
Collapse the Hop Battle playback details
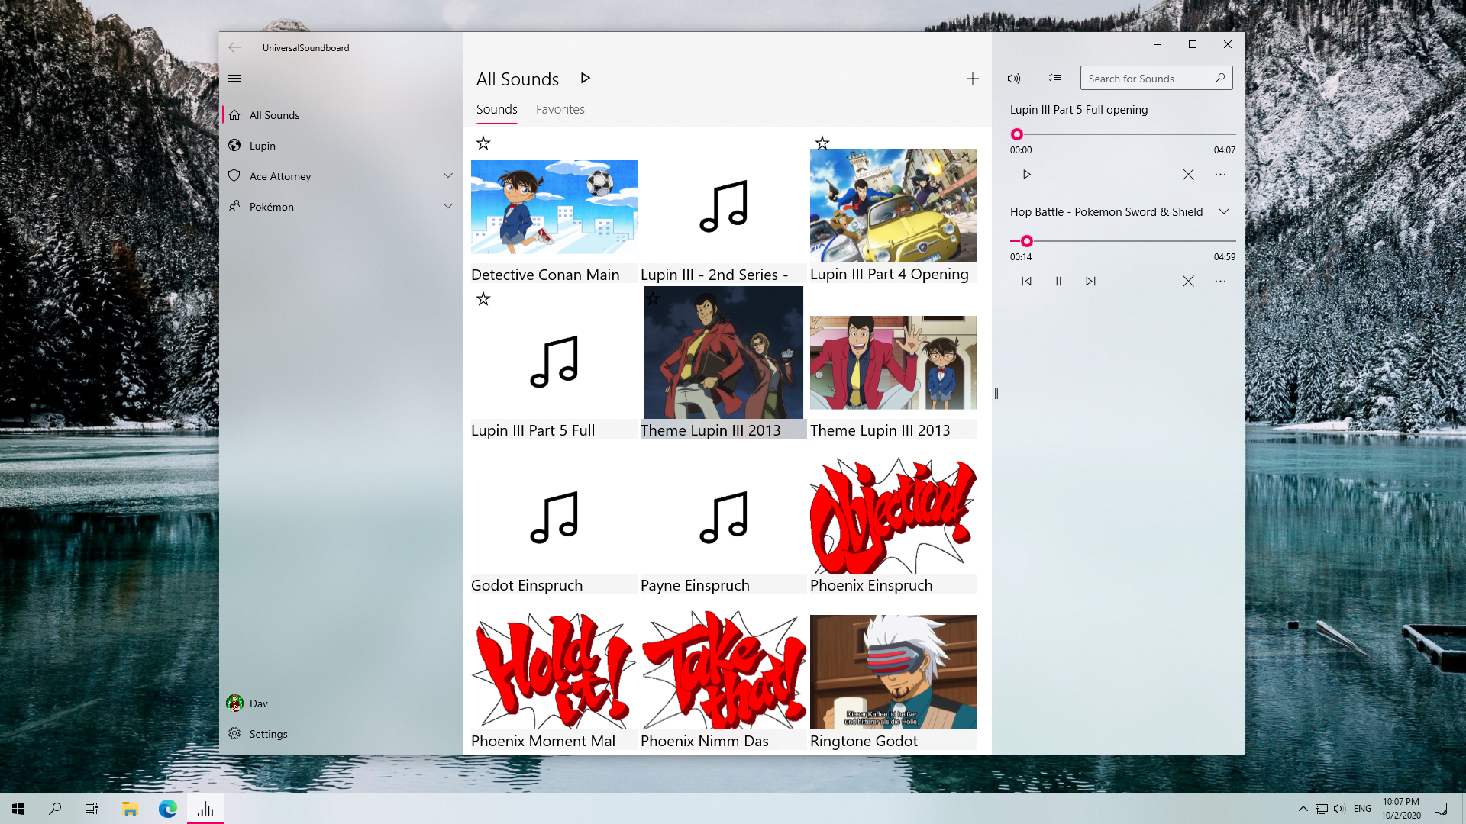coord(1224,211)
